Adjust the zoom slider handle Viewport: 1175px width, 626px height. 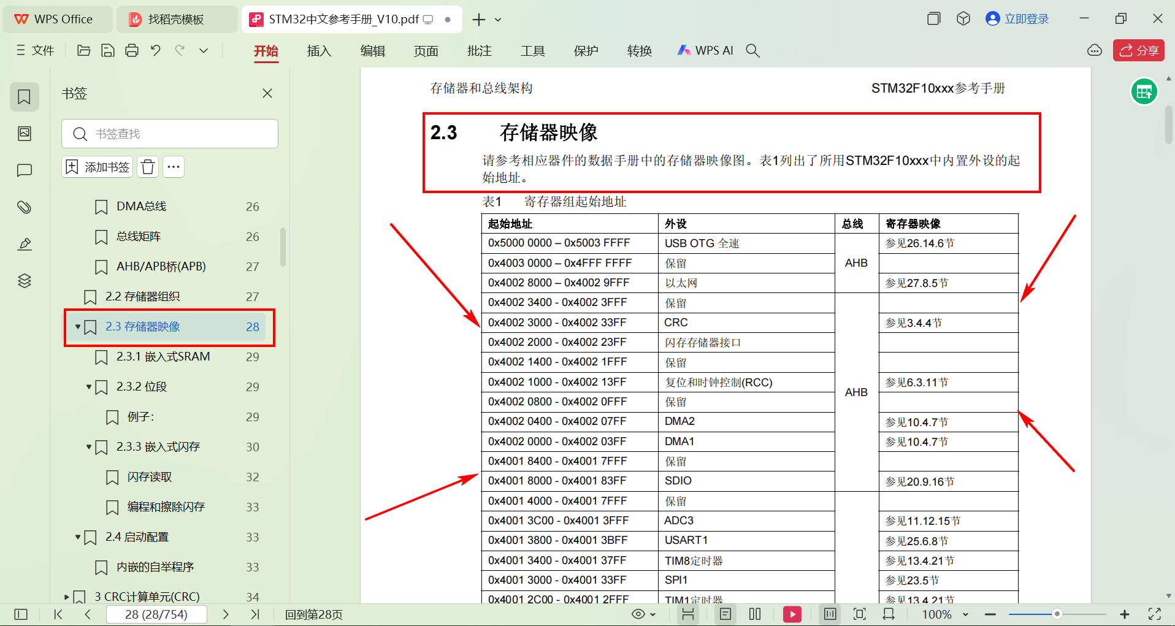click(1057, 614)
